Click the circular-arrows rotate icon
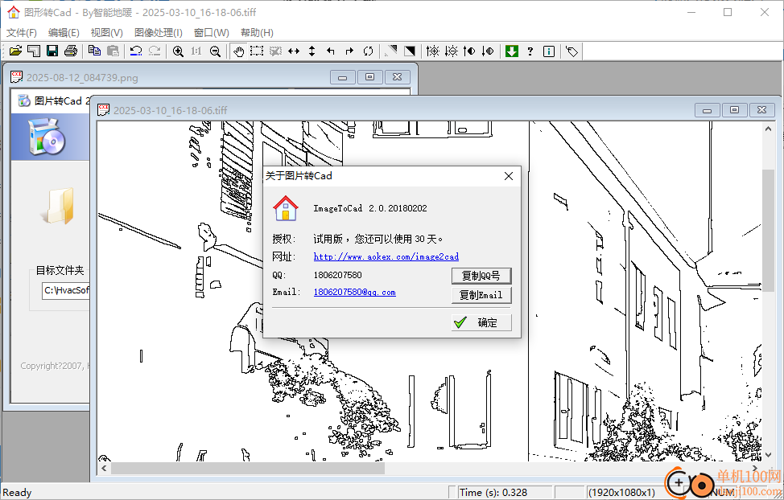 [368, 51]
